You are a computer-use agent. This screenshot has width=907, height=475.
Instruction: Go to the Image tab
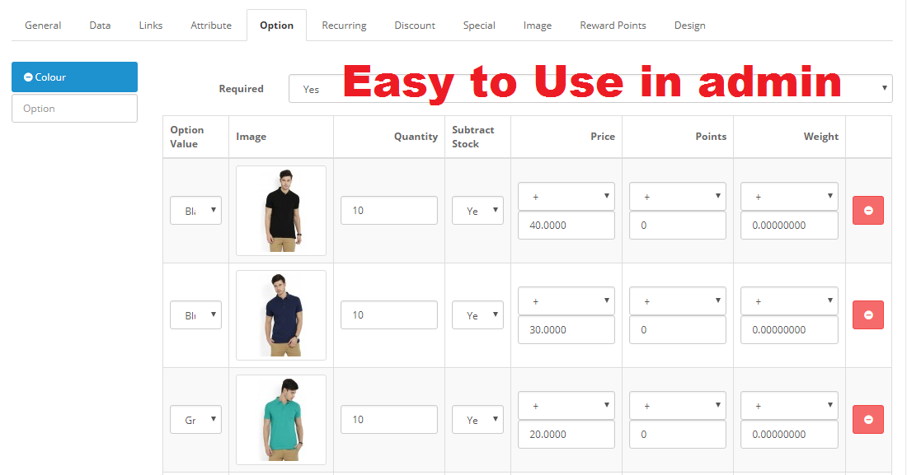[538, 26]
